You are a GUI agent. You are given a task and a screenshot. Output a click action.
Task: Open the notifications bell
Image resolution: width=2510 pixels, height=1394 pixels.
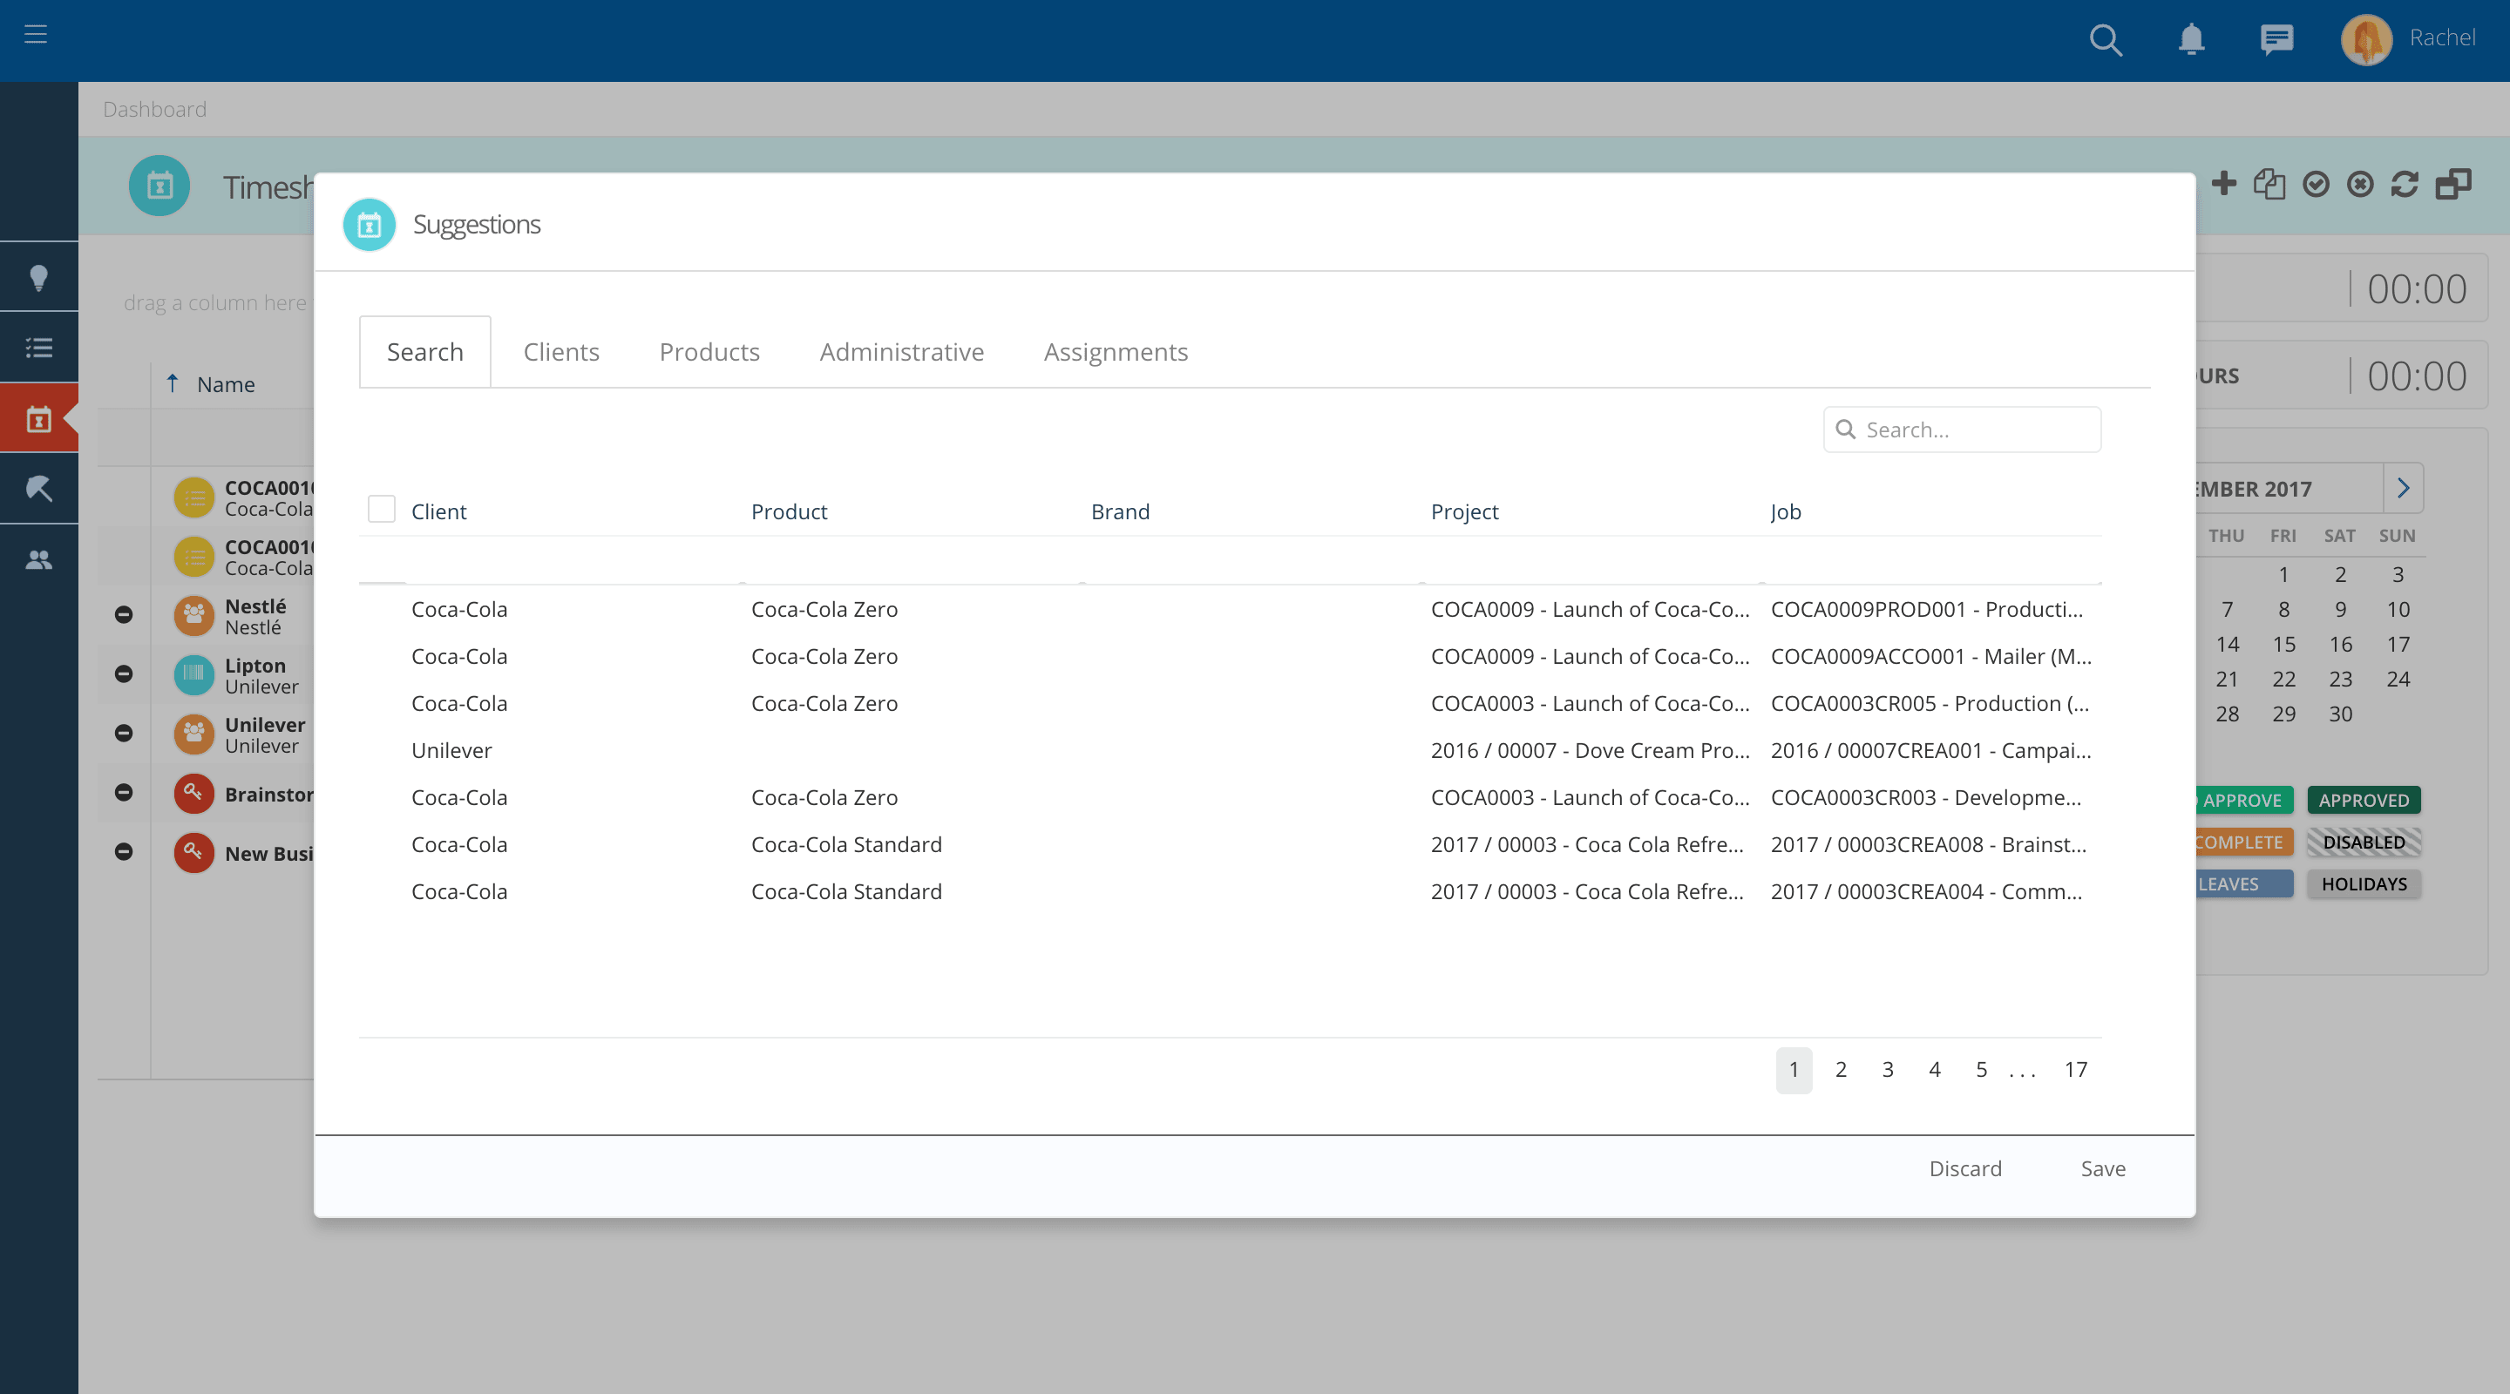pyautogui.click(x=2191, y=39)
